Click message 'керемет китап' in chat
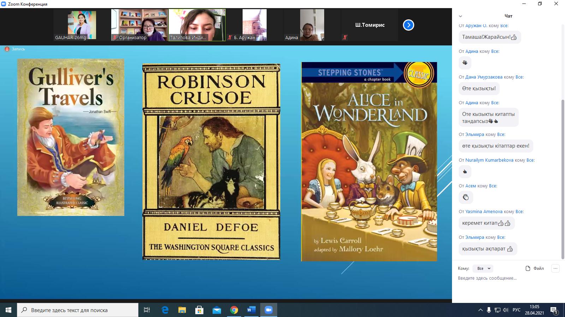The height and width of the screenshot is (317, 565). [x=487, y=223]
